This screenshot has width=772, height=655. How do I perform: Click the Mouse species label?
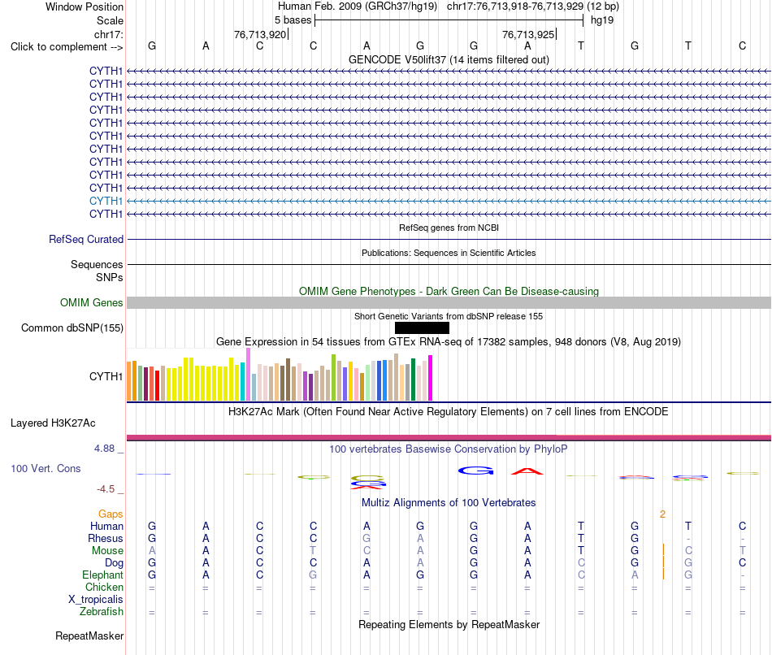(x=107, y=551)
